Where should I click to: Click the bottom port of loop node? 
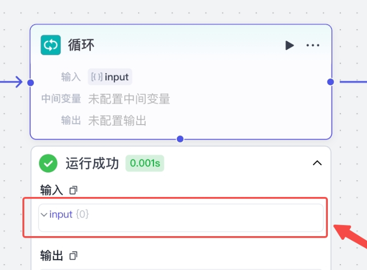(180, 139)
